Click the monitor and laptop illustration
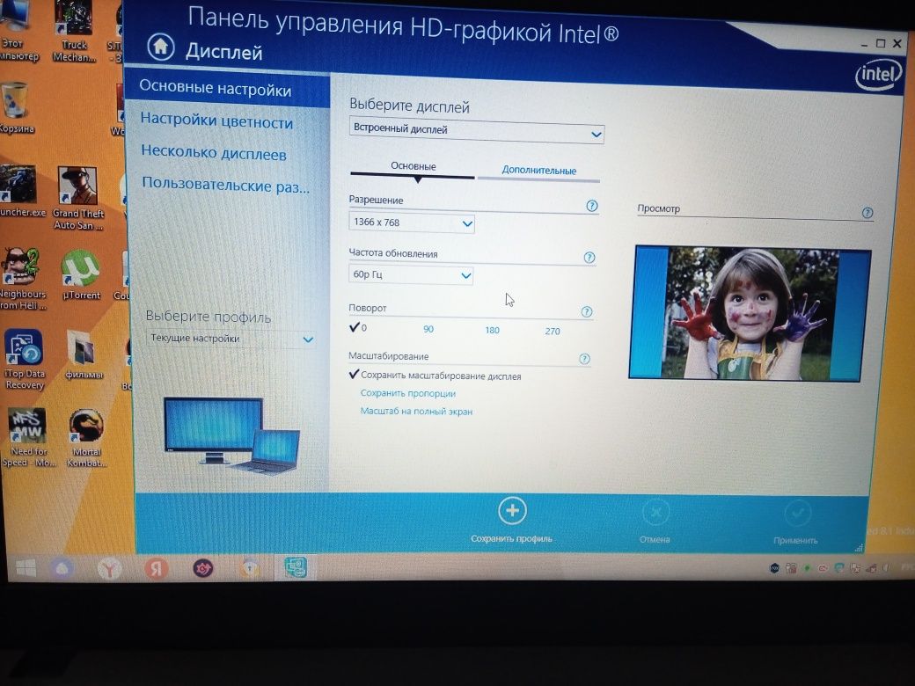Image resolution: width=915 pixels, height=686 pixels. click(232, 434)
